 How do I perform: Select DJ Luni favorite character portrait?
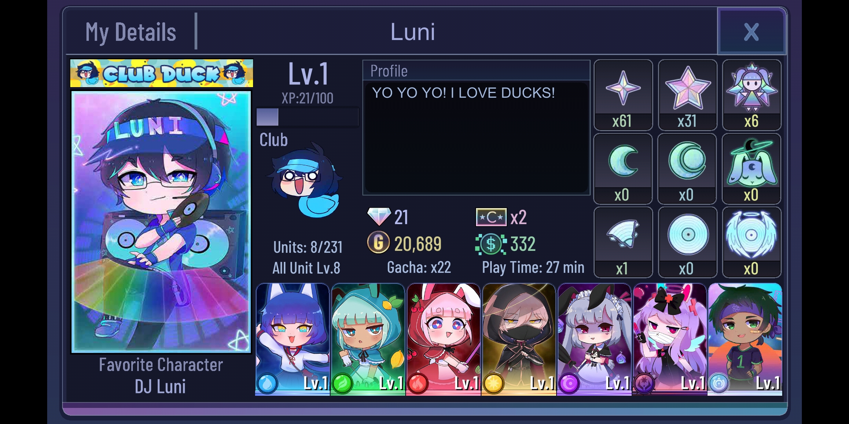point(161,222)
